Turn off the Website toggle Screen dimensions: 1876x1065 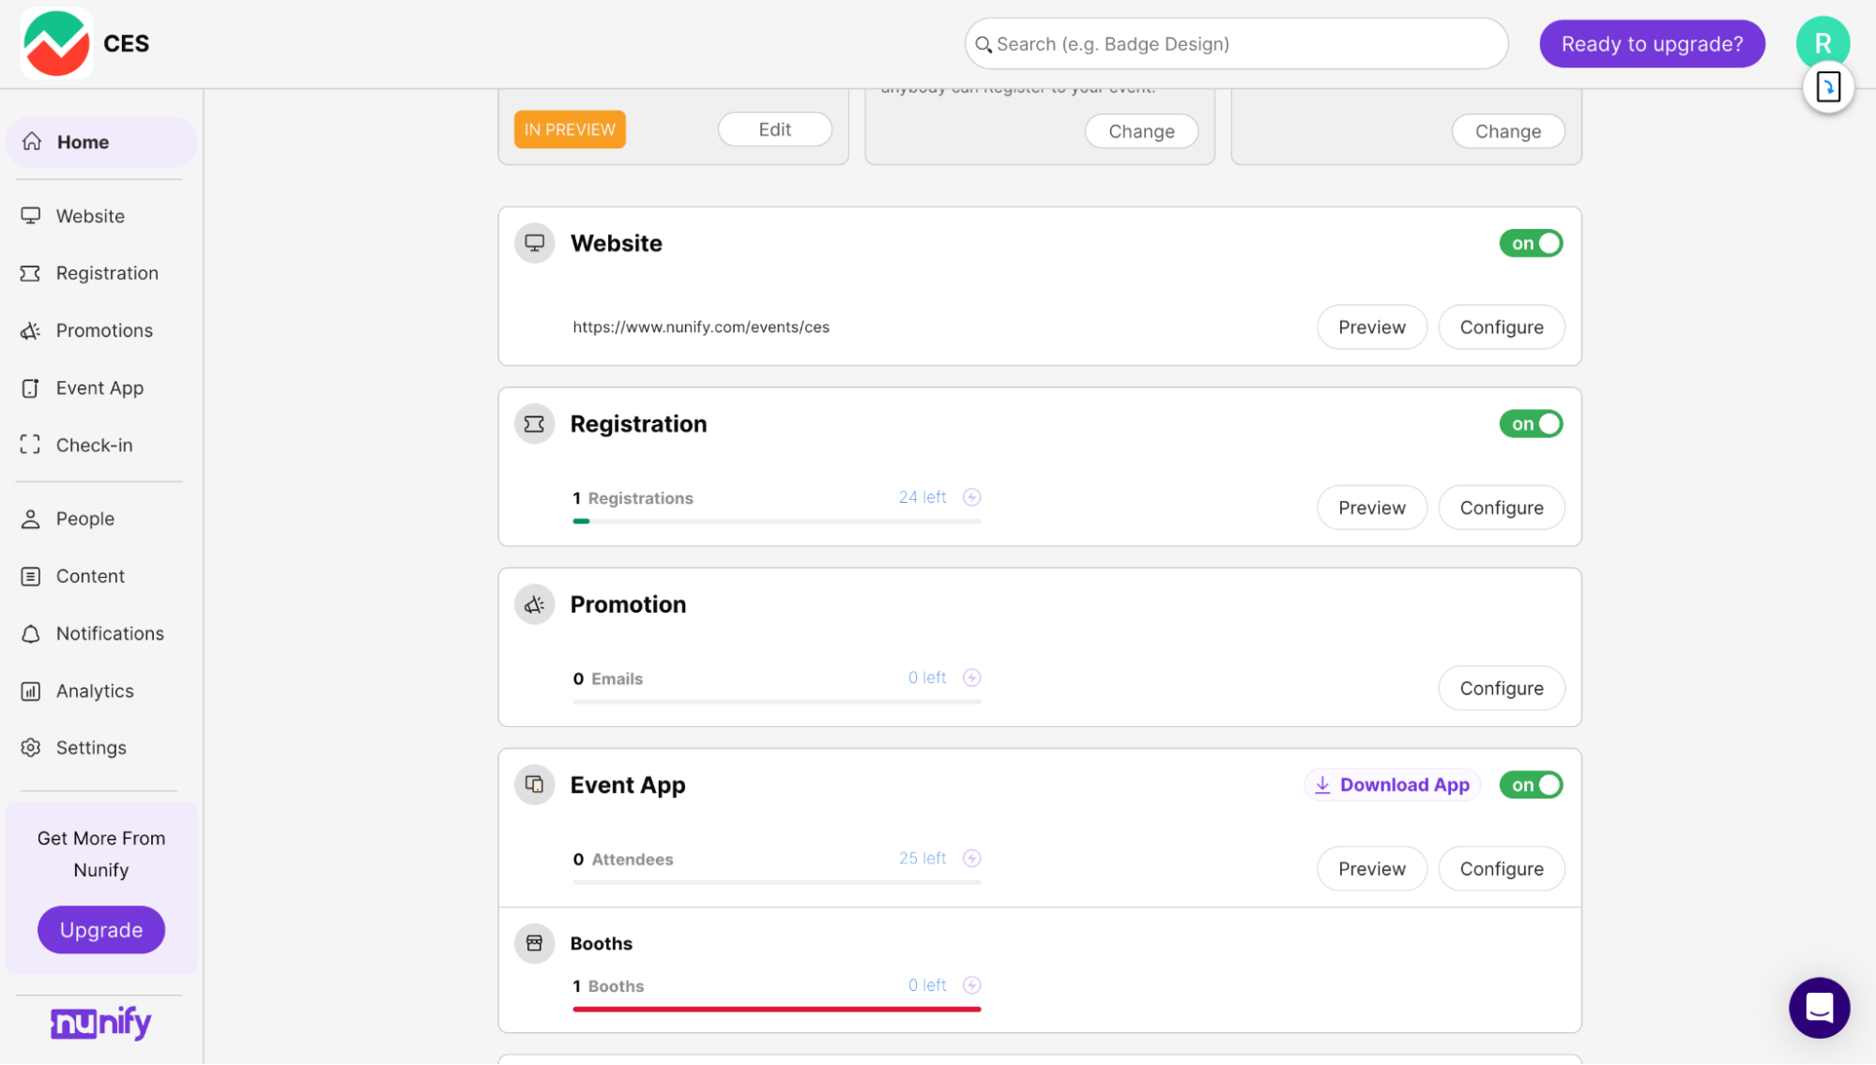1531,243
